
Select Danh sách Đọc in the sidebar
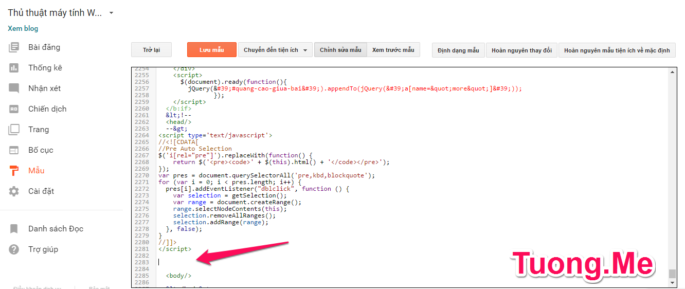point(56,229)
